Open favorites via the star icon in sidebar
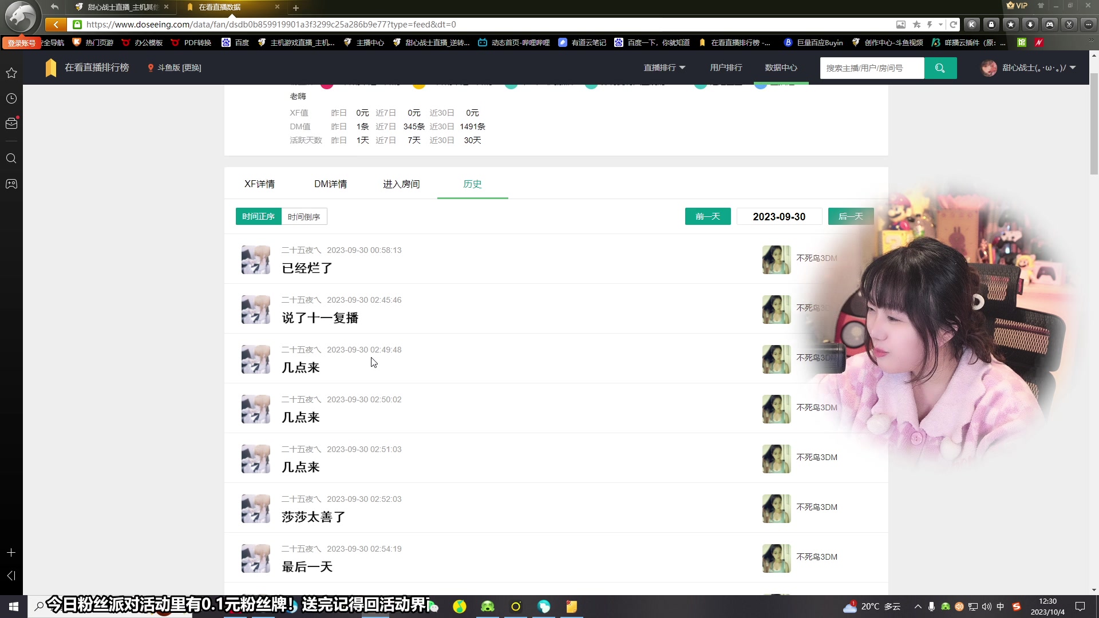This screenshot has width=1099, height=618. point(11,73)
